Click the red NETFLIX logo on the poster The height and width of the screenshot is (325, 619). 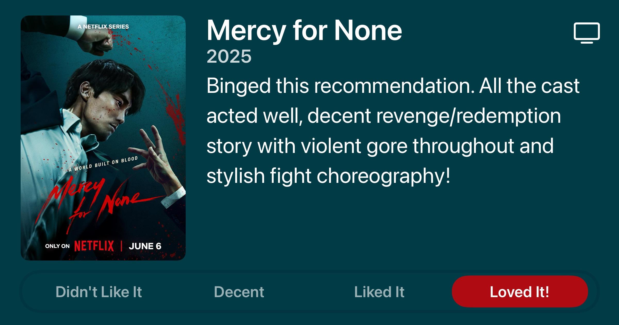tap(94, 246)
